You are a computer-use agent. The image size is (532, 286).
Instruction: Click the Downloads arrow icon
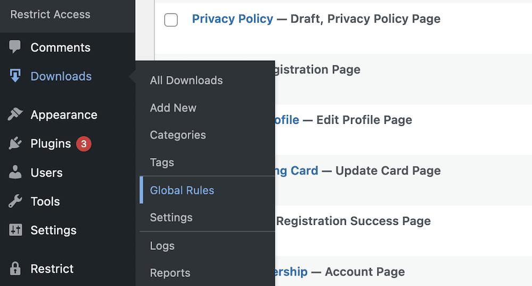coord(15,75)
